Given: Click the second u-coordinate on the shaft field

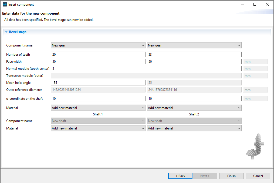Looking at the screenshot, I should [194, 99].
